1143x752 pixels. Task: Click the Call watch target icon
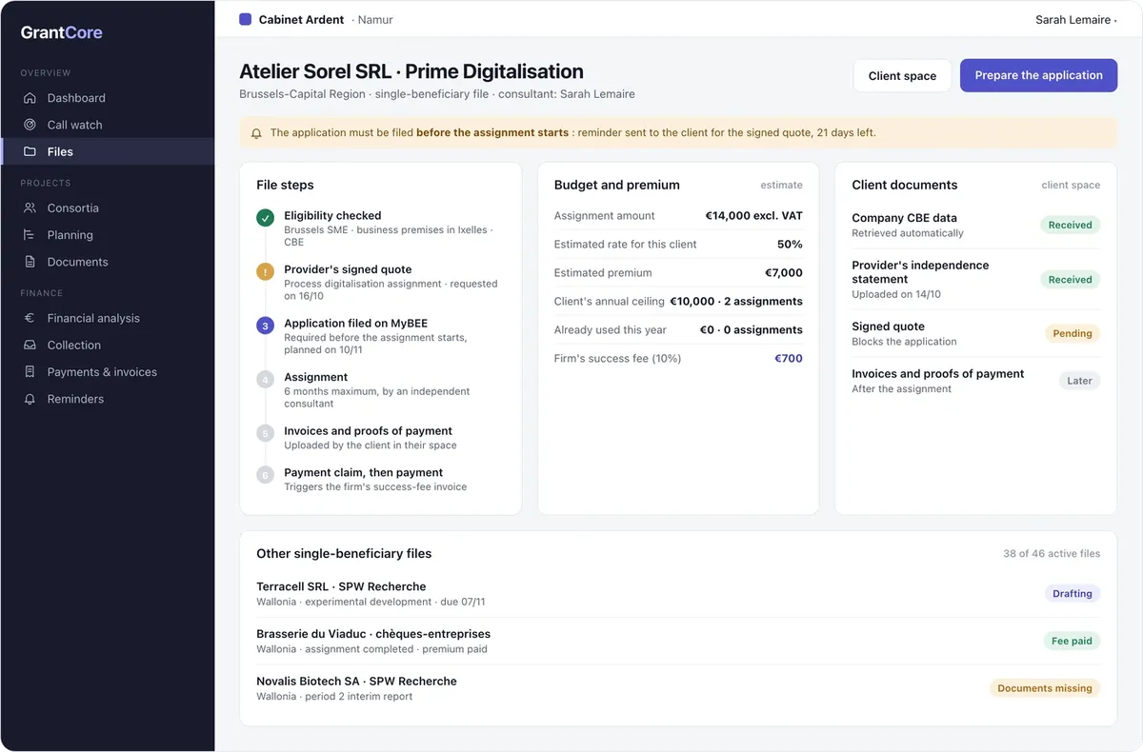30,125
